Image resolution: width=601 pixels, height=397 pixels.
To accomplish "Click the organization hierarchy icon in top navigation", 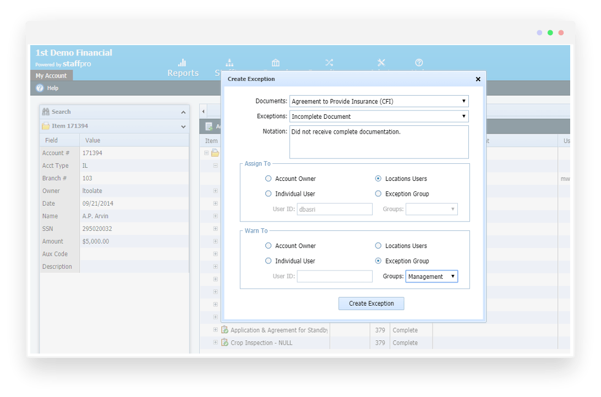I will pos(229,63).
